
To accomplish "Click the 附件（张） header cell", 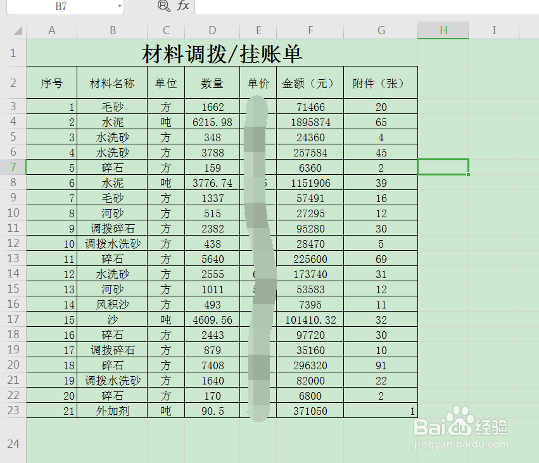I will [x=381, y=83].
